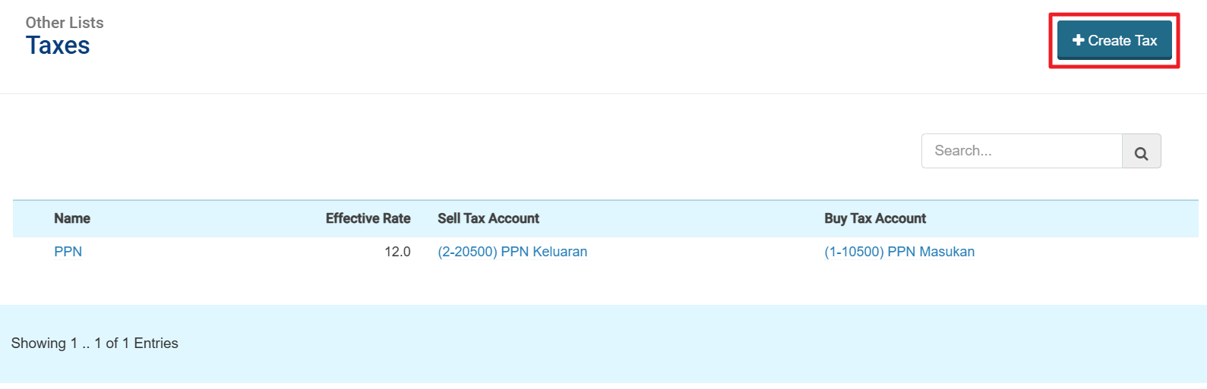1207x389 pixels.
Task: Focus the Search input field
Action: (1021, 151)
